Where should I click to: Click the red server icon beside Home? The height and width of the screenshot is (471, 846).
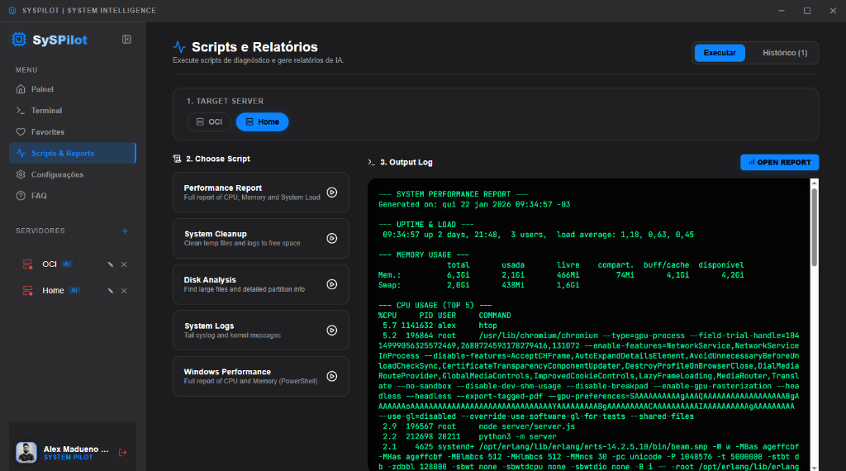[x=27, y=291]
